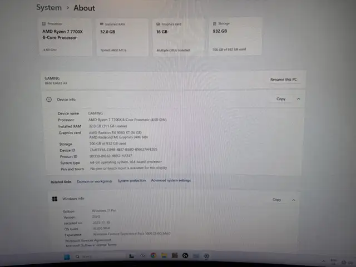Open Domain or workgroup link
This screenshot has width=356, height=267.
coord(95,181)
